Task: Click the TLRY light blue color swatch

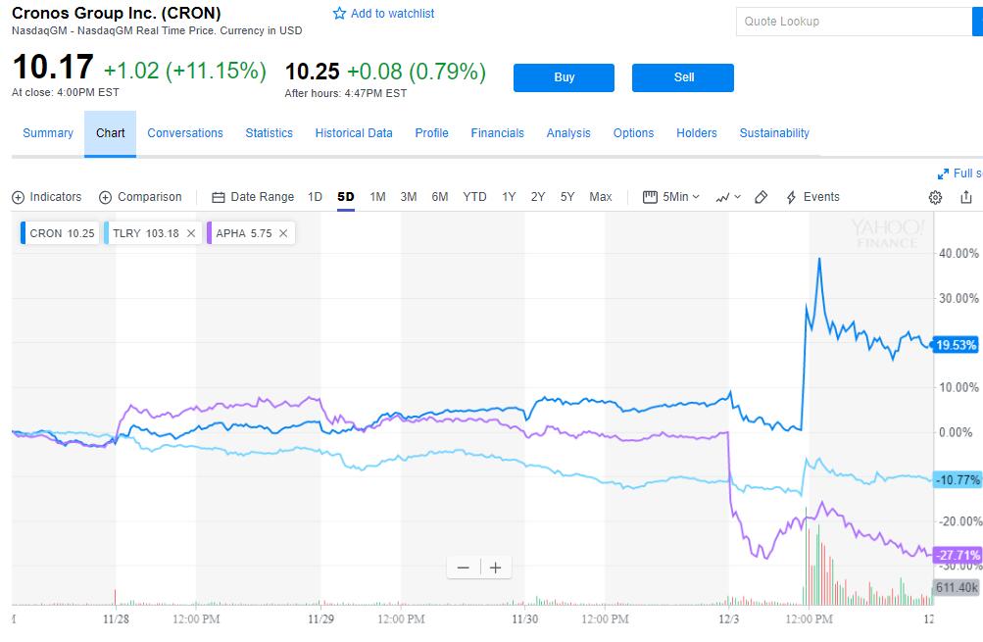Action: (107, 233)
